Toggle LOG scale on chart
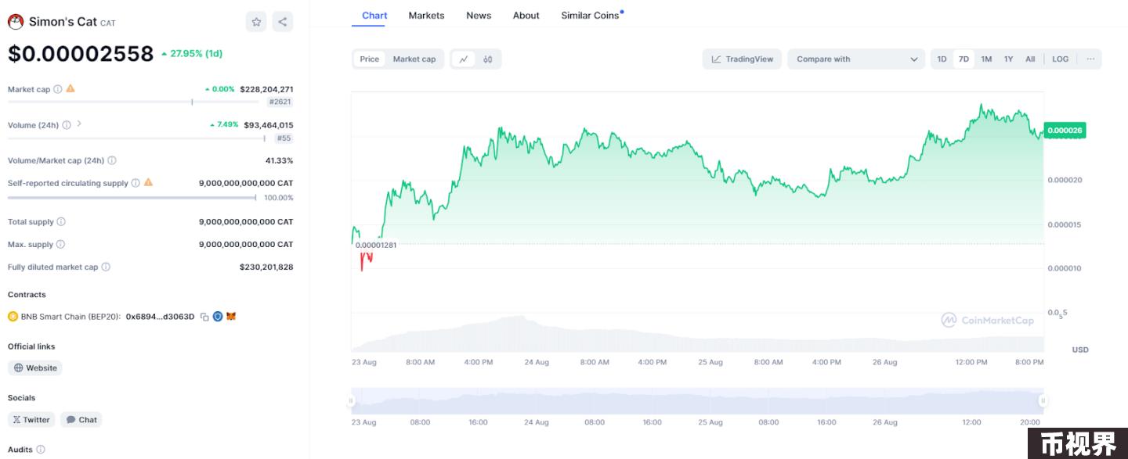The height and width of the screenshot is (459, 1128). pos(1060,59)
